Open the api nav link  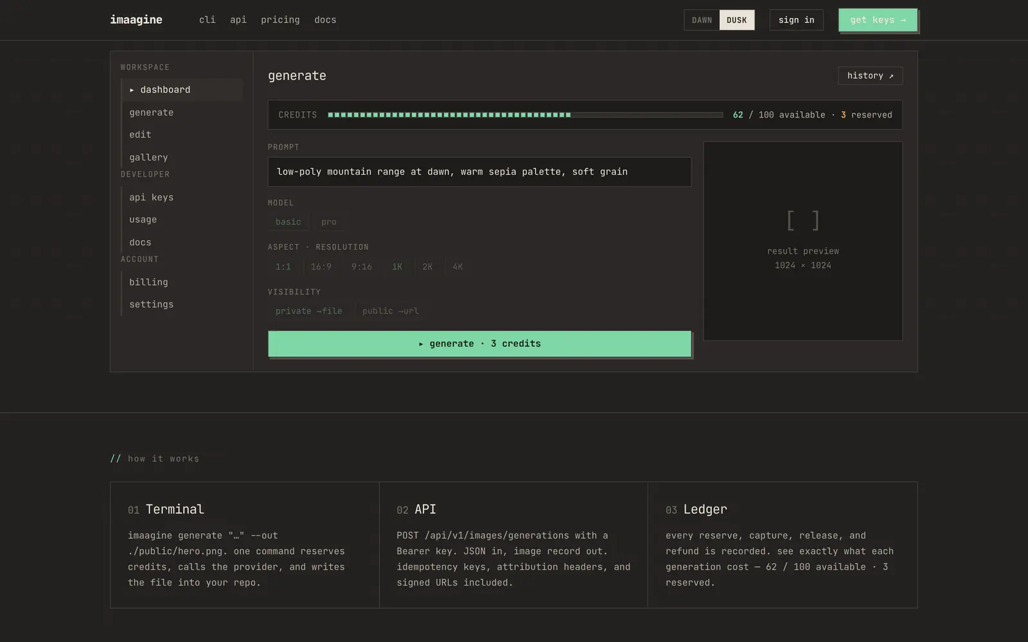[238, 20]
